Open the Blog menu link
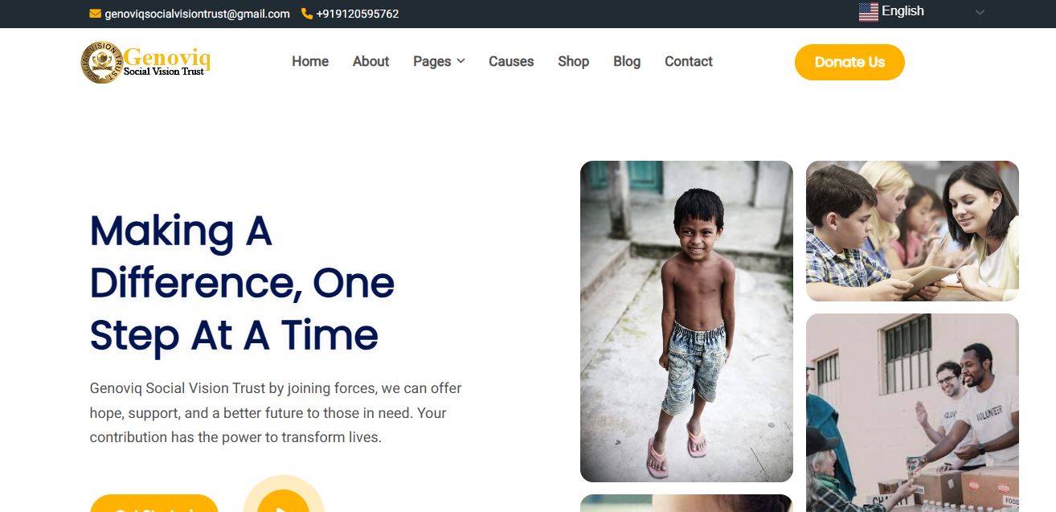The image size is (1056, 512). point(627,61)
